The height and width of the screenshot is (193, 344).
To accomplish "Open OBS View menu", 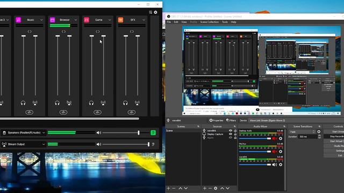I will (x=184, y=22).
